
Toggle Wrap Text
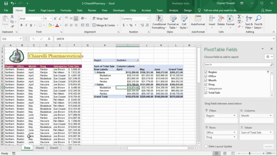tap(100, 19)
